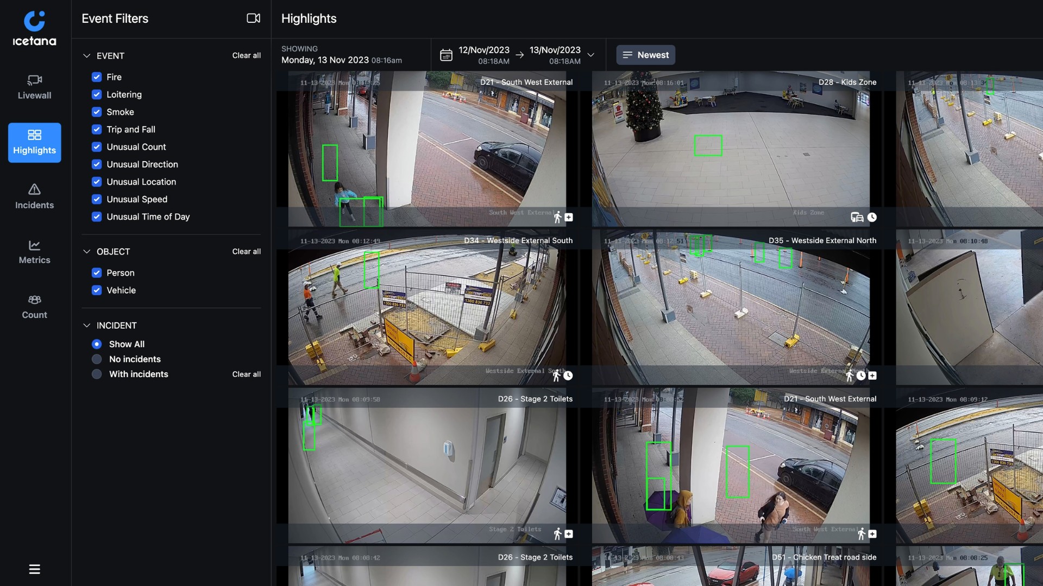Click the camera icon in Event Filters header
This screenshot has height=586, width=1043.
[x=253, y=18]
